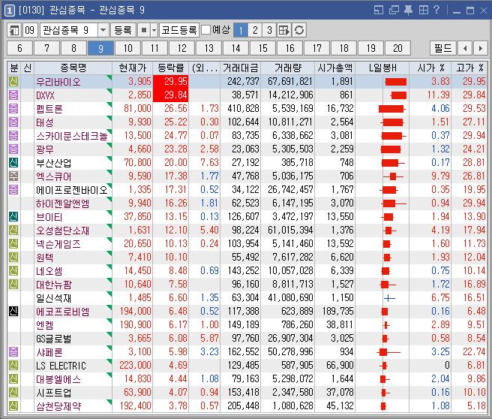The image size is (492, 419).
Task: Select the 우리바이오 stock name
Action: (58, 82)
